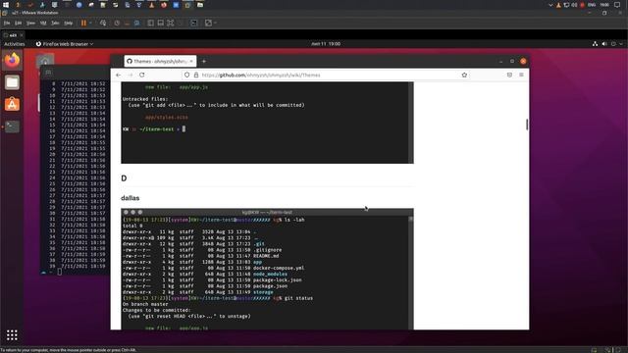Open the VMware Tabs menu

point(56,23)
